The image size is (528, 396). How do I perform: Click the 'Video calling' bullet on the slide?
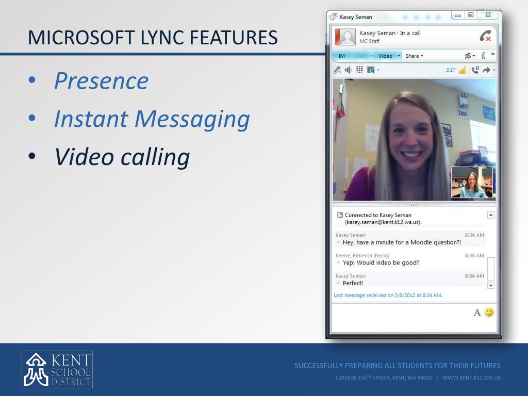122,157
